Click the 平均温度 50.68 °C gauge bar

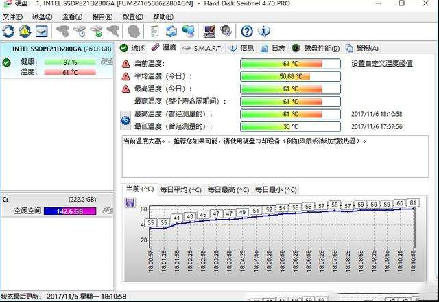click(x=290, y=76)
